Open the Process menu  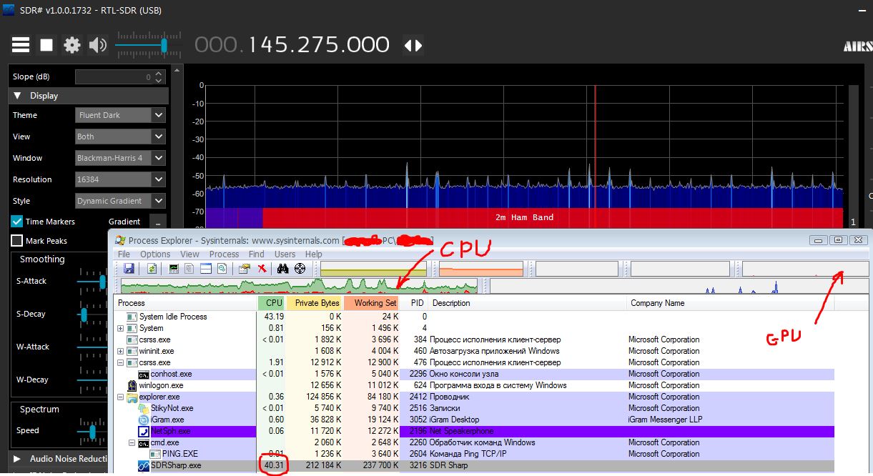224,254
